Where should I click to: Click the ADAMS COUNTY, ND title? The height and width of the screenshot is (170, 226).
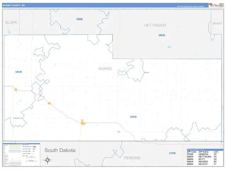click(x=14, y=5)
